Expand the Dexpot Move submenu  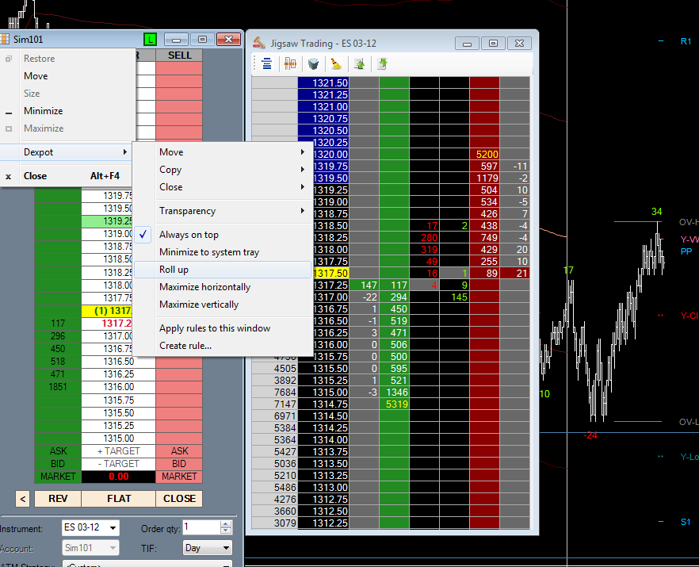point(223,152)
